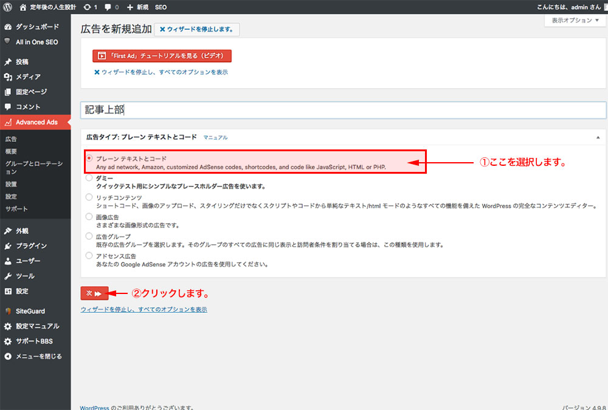Open 広告 submenu item
Image resolution: width=608 pixels, height=410 pixels.
11,138
